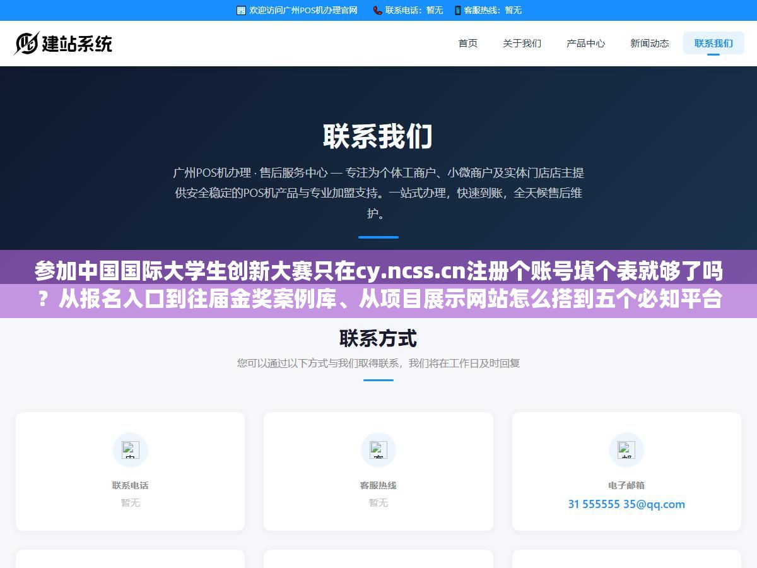This screenshot has width=757, height=568.
Task: Open 新闻动态 navigation item
Action: tap(649, 43)
